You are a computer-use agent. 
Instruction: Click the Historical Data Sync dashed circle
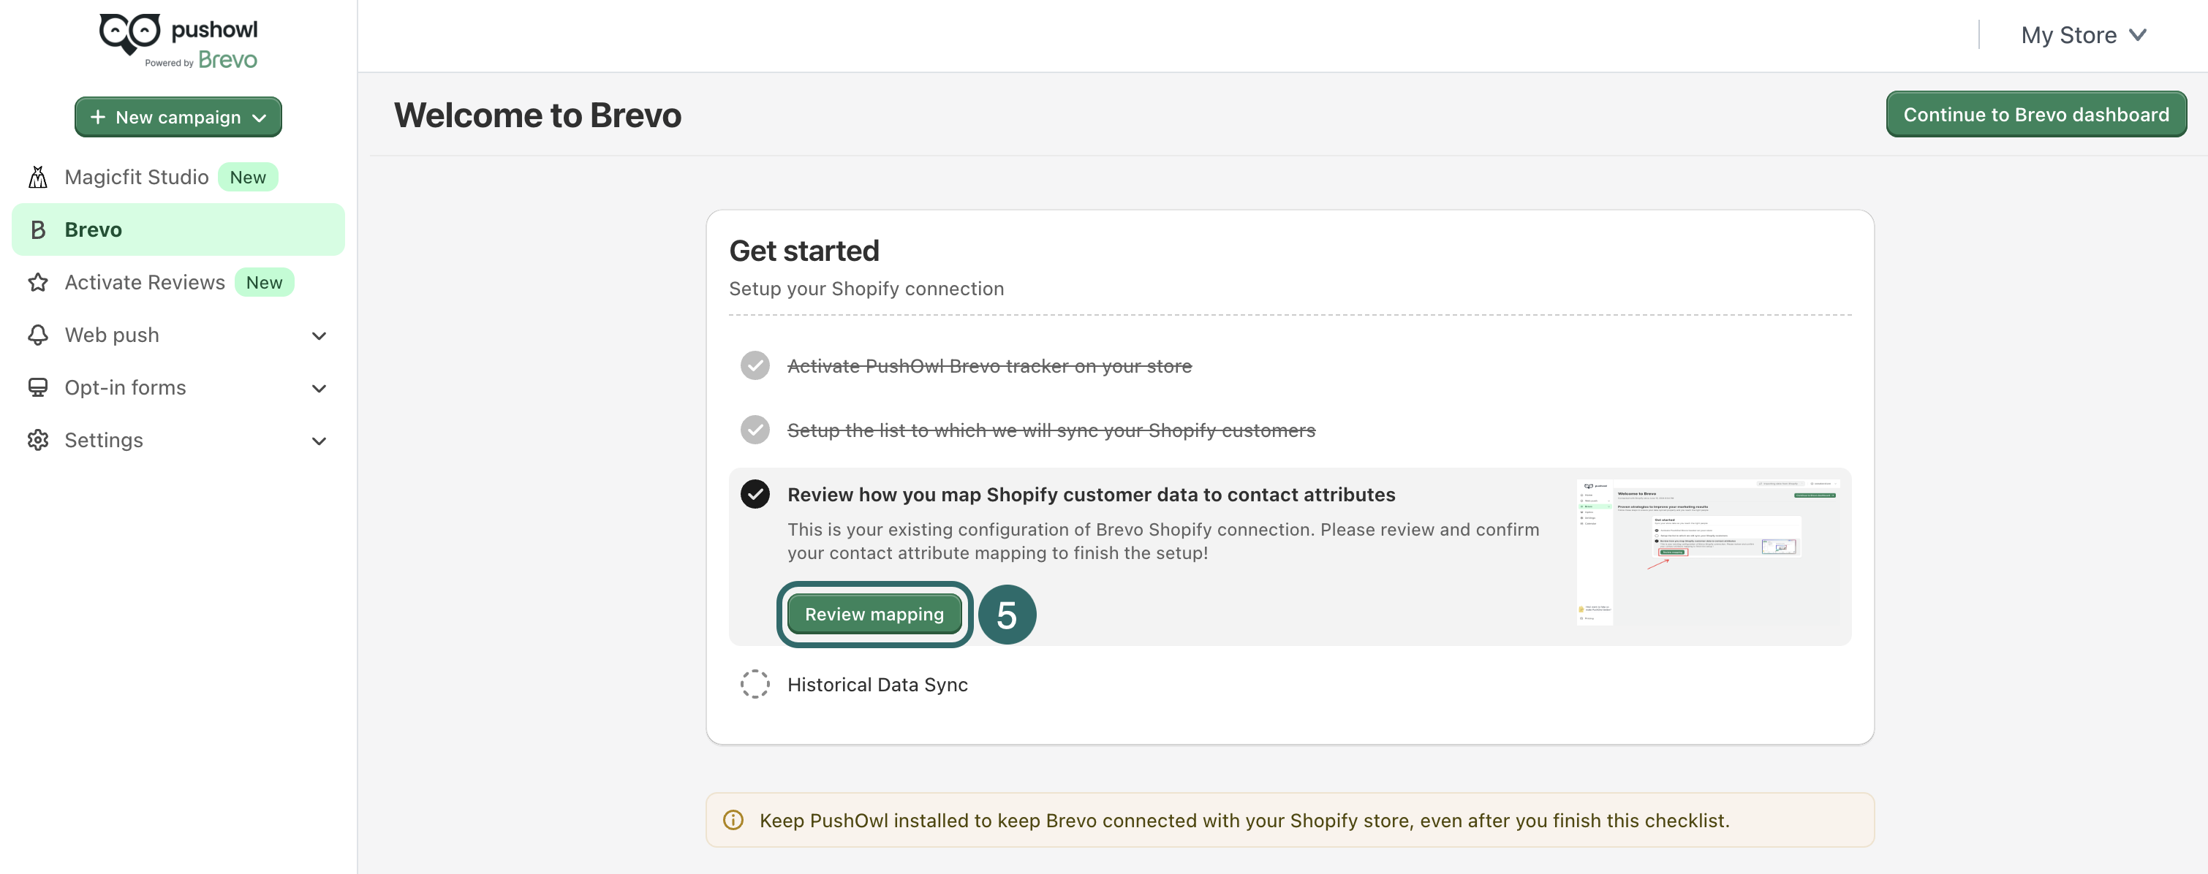point(755,685)
